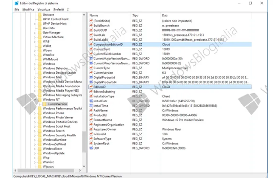Open the Modifica menu
Viewport: 280px width, 178px height.
click(x=28, y=10)
